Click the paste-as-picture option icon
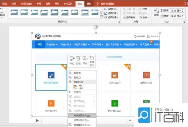Viewport: 188px width, 127px height. [x=81, y=87]
